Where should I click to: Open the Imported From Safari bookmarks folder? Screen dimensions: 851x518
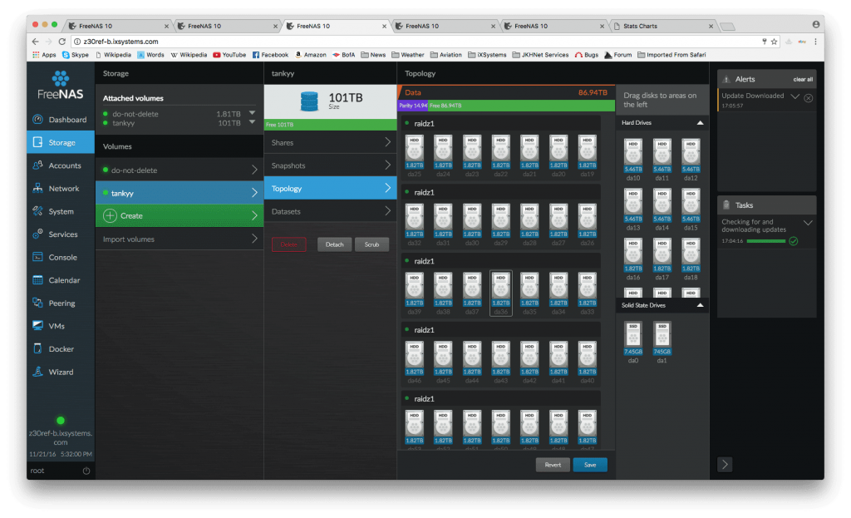coord(671,55)
